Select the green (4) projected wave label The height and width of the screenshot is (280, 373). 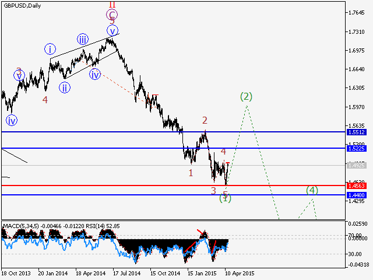[x=312, y=190]
